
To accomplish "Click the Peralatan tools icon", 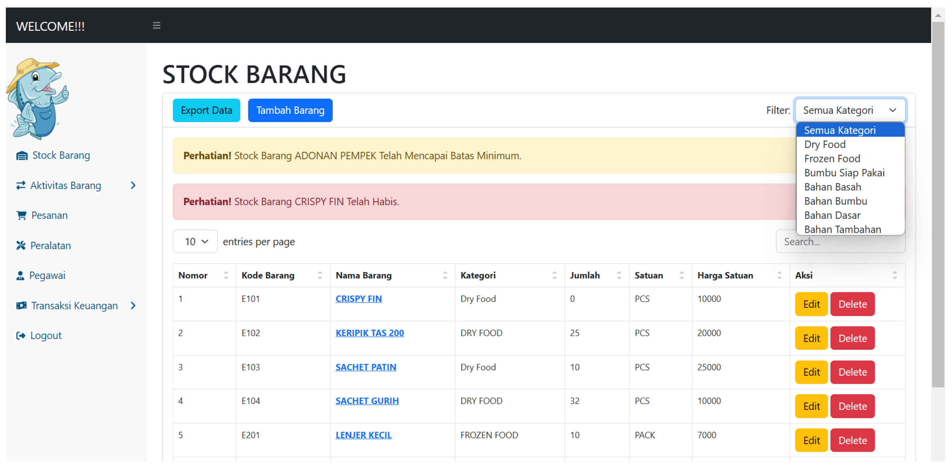I will [x=21, y=245].
